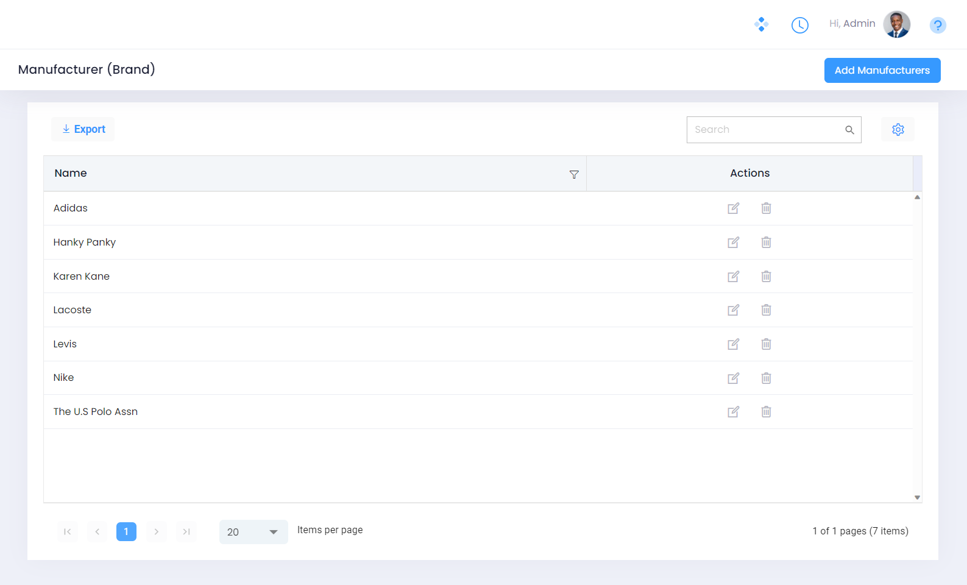Remove the Lacoste manufacturer
The height and width of the screenshot is (585, 967).
pos(766,310)
